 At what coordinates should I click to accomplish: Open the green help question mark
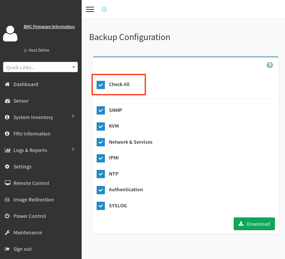tap(270, 65)
